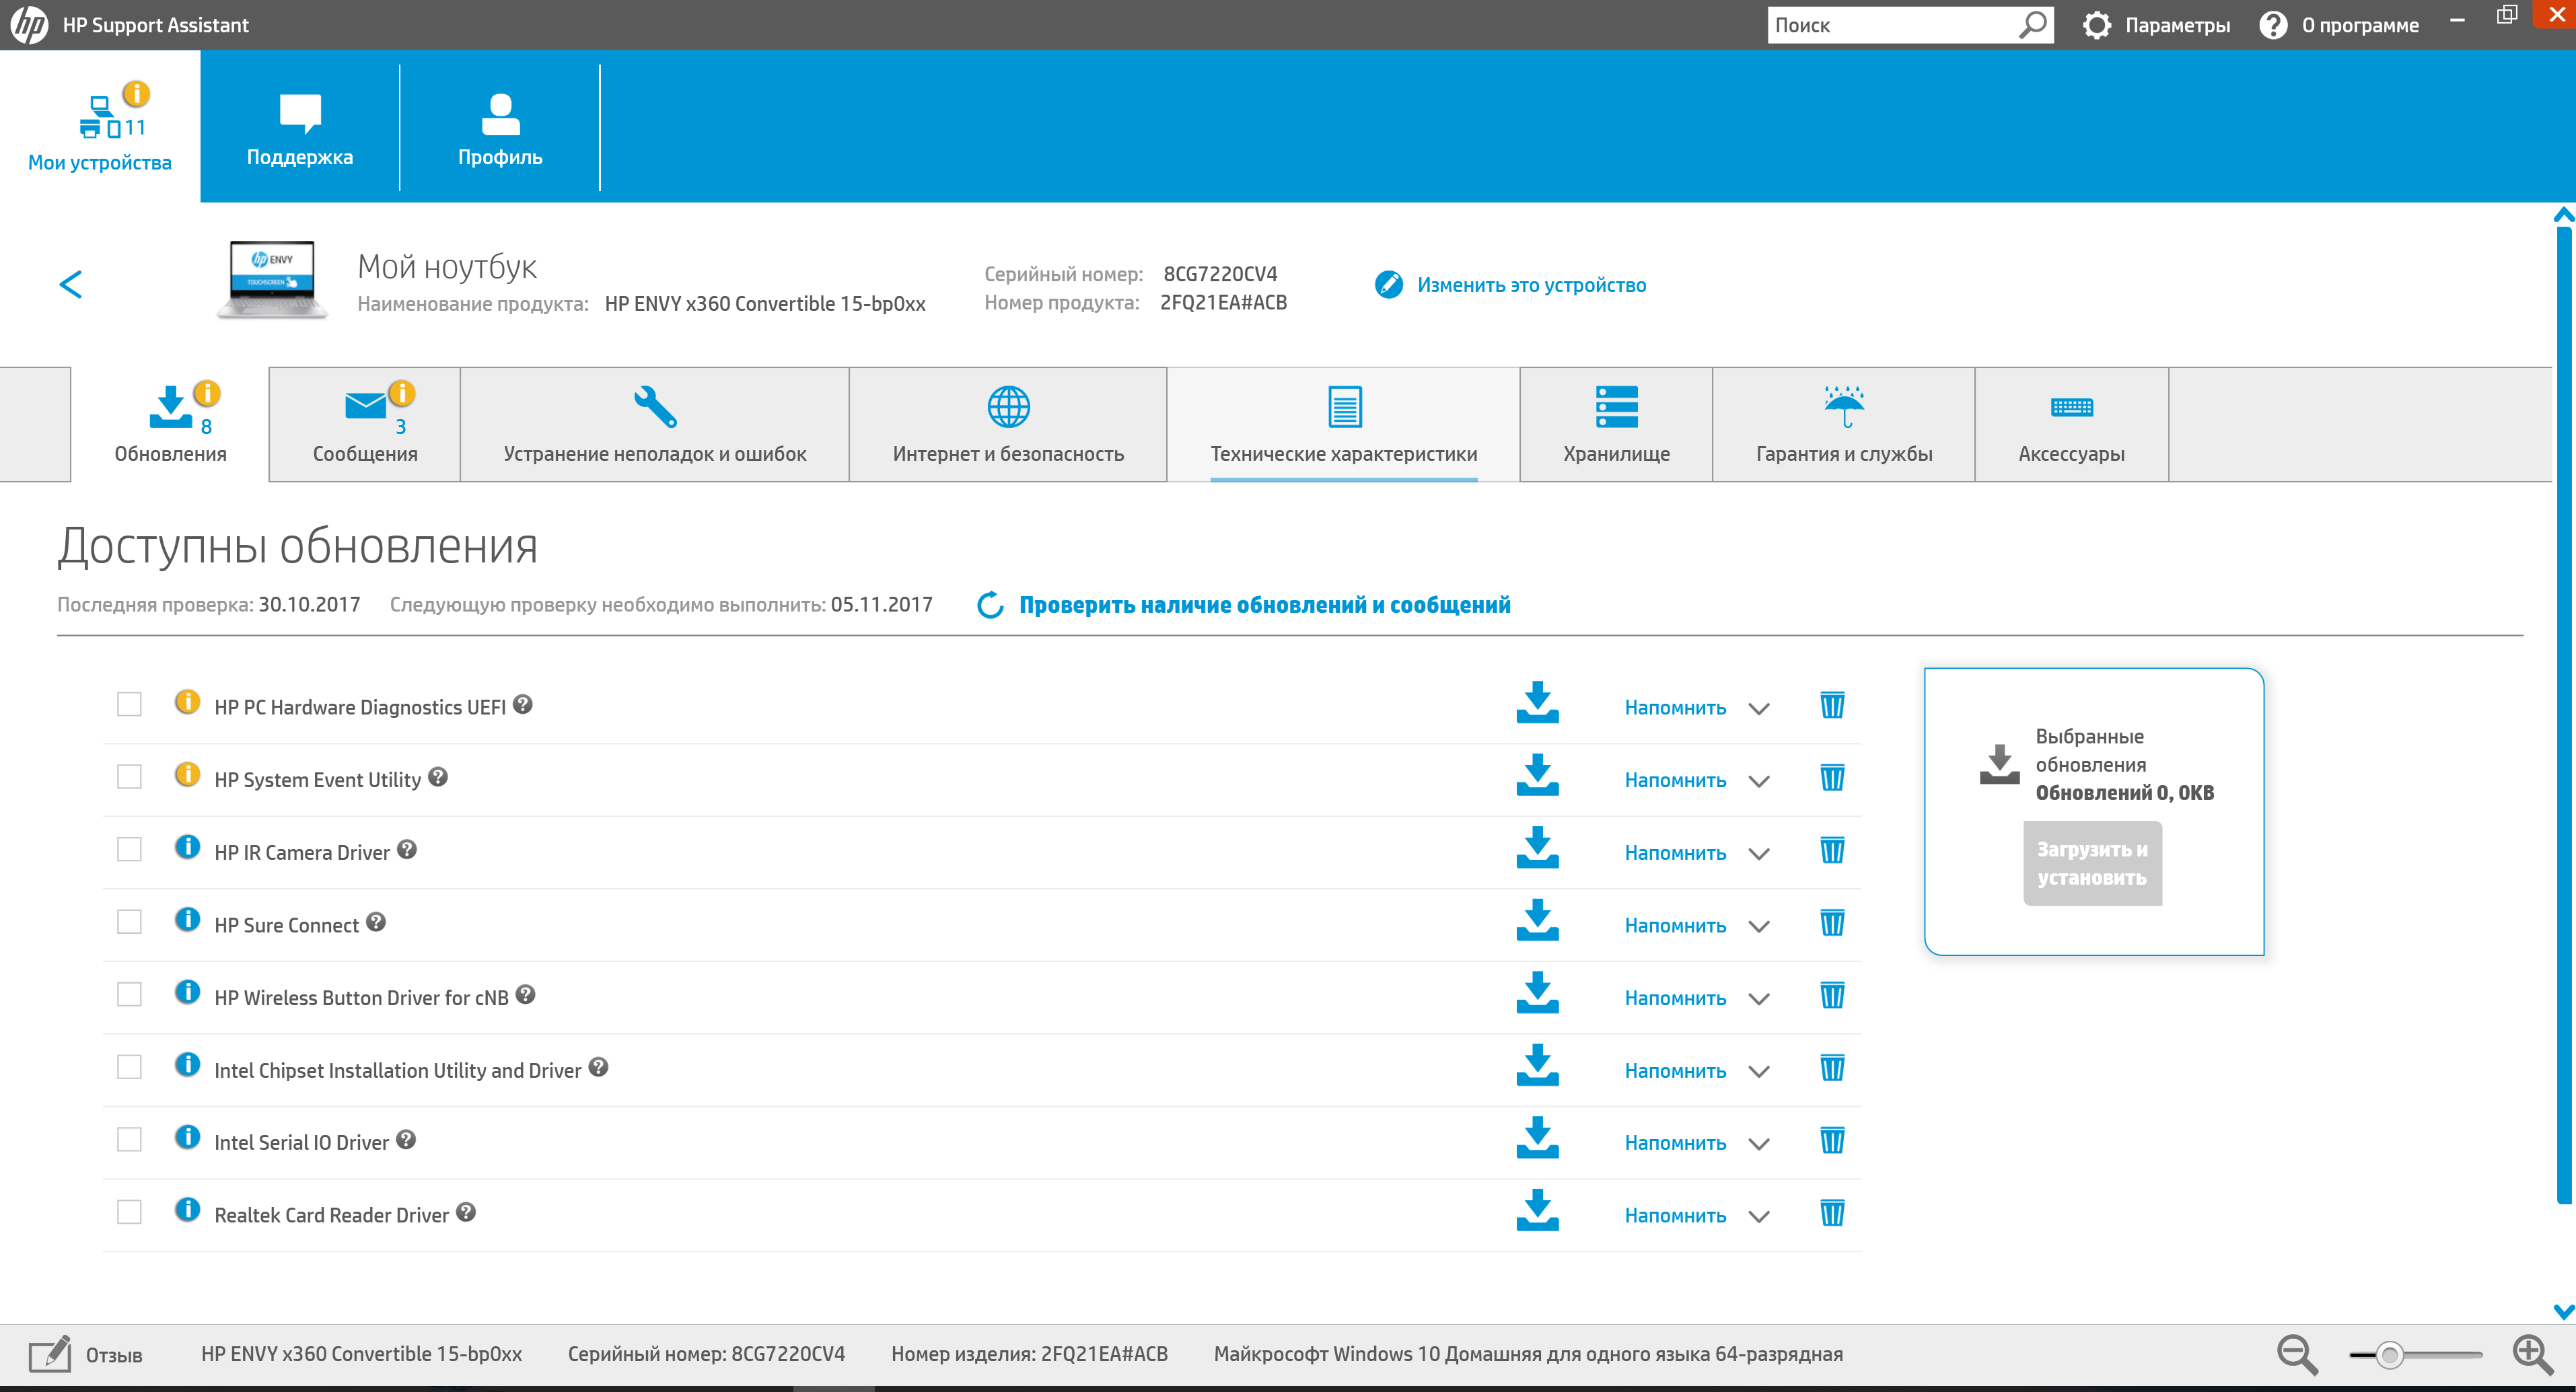Click the zoom out magnifier icon
Image resolution: width=2576 pixels, height=1392 pixels.
coord(2297,1355)
